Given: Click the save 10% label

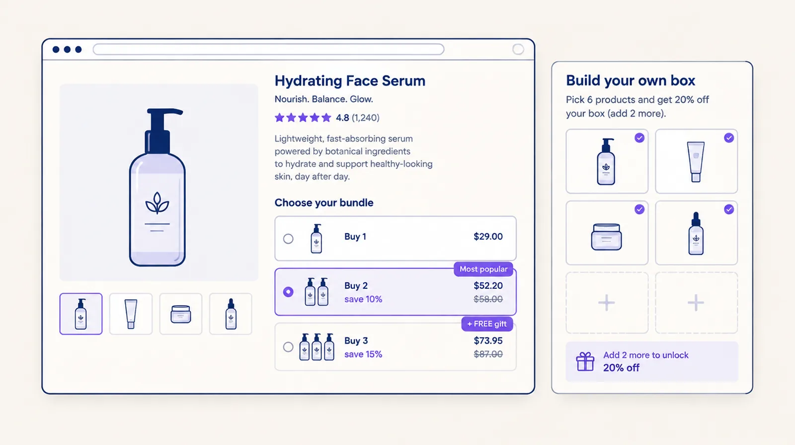Looking at the screenshot, I should tap(363, 299).
